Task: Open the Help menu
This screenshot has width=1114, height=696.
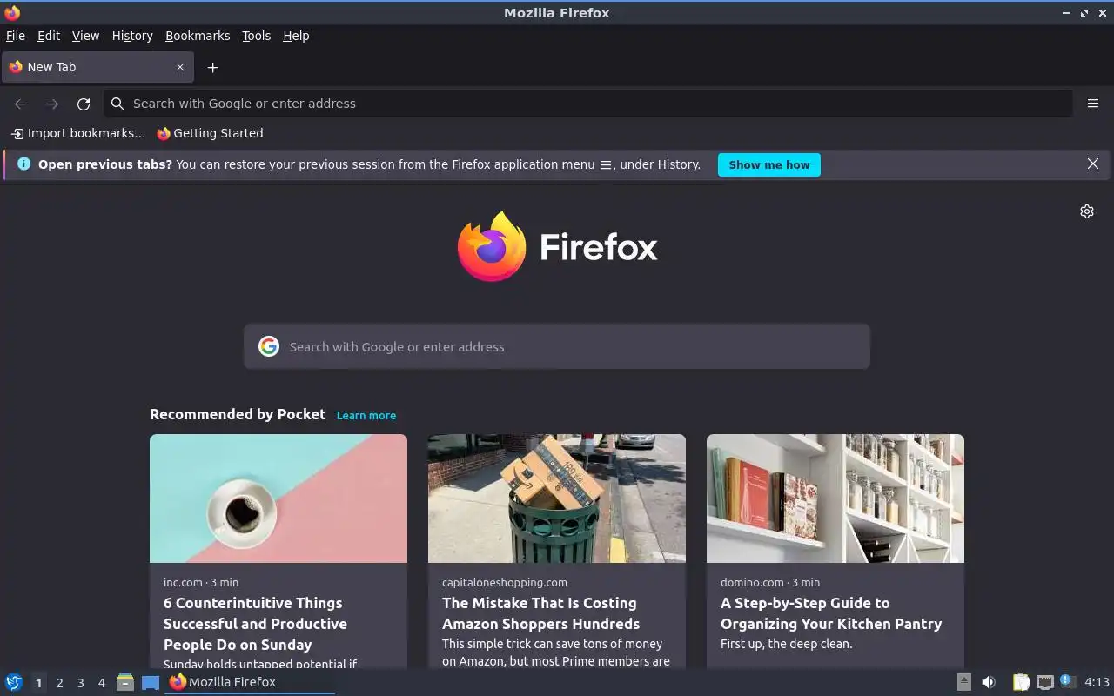Action: pyautogui.click(x=296, y=36)
